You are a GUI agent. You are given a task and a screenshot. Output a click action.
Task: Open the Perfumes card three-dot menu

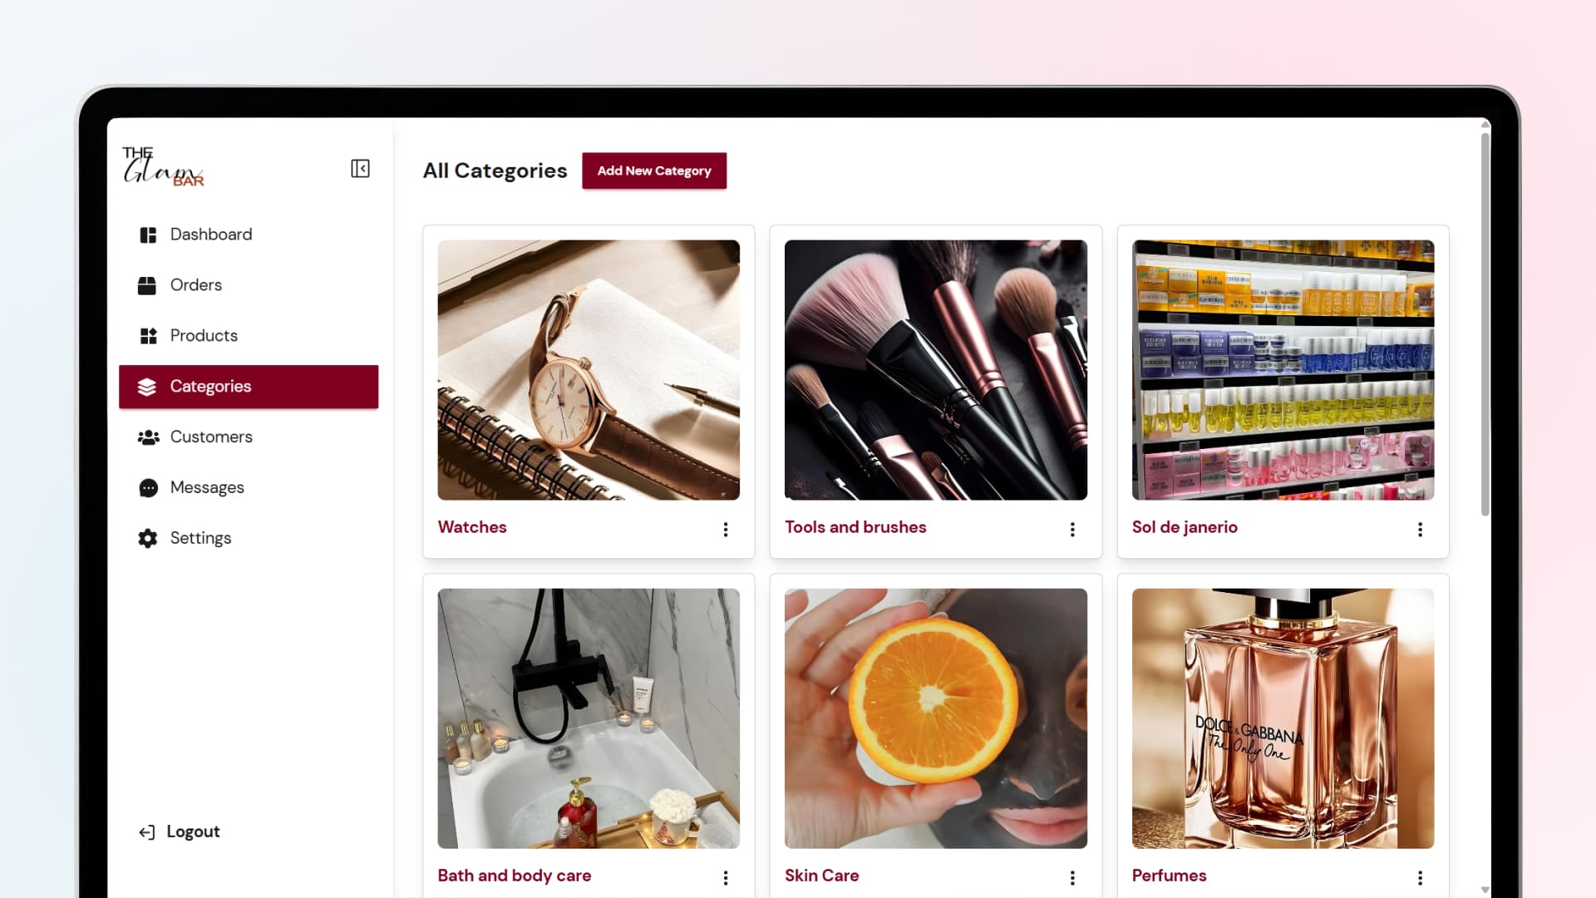click(1420, 878)
